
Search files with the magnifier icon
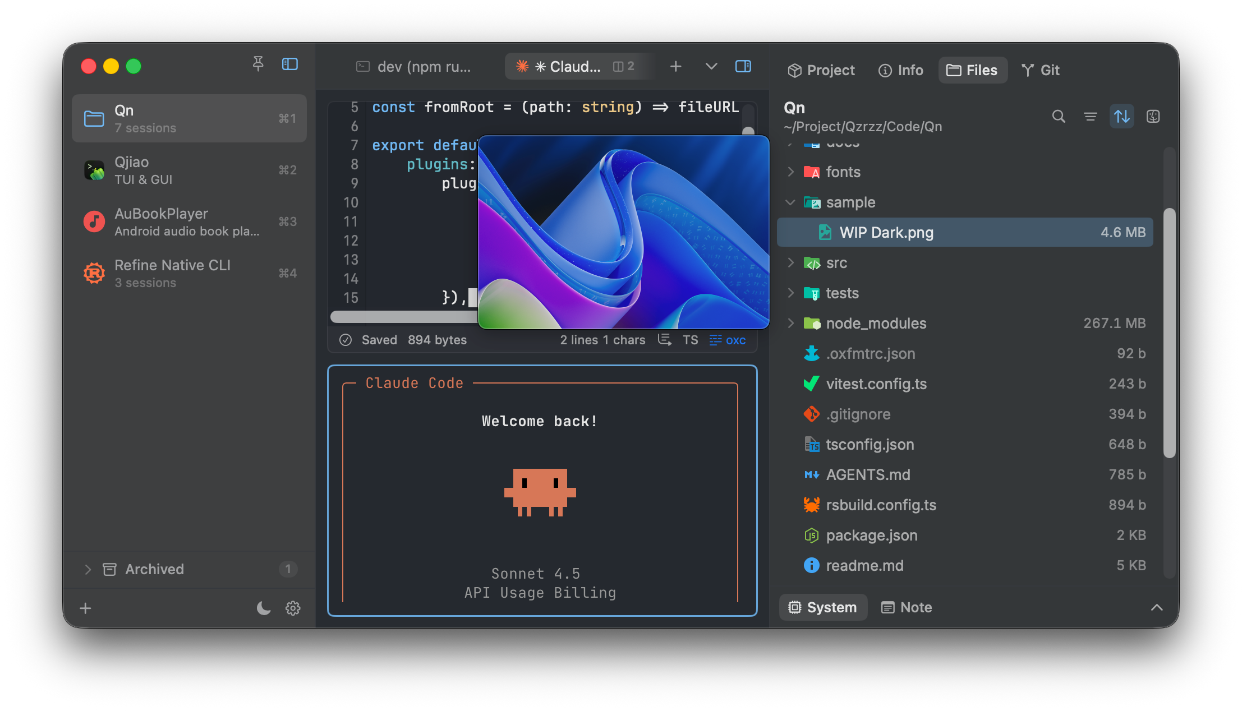click(x=1059, y=116)
